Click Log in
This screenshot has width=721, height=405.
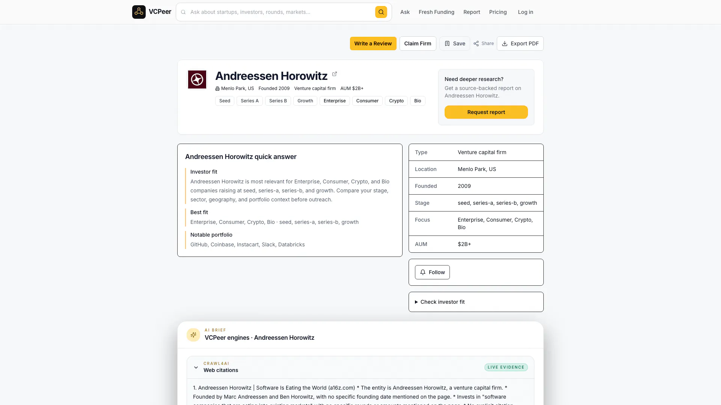525,12
